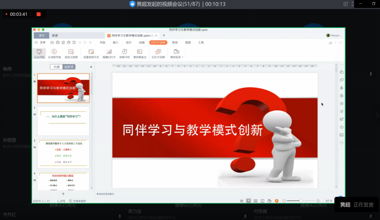Collapse the ribbon with the chevron
The image size is (380, 220).
coord(341,43)
